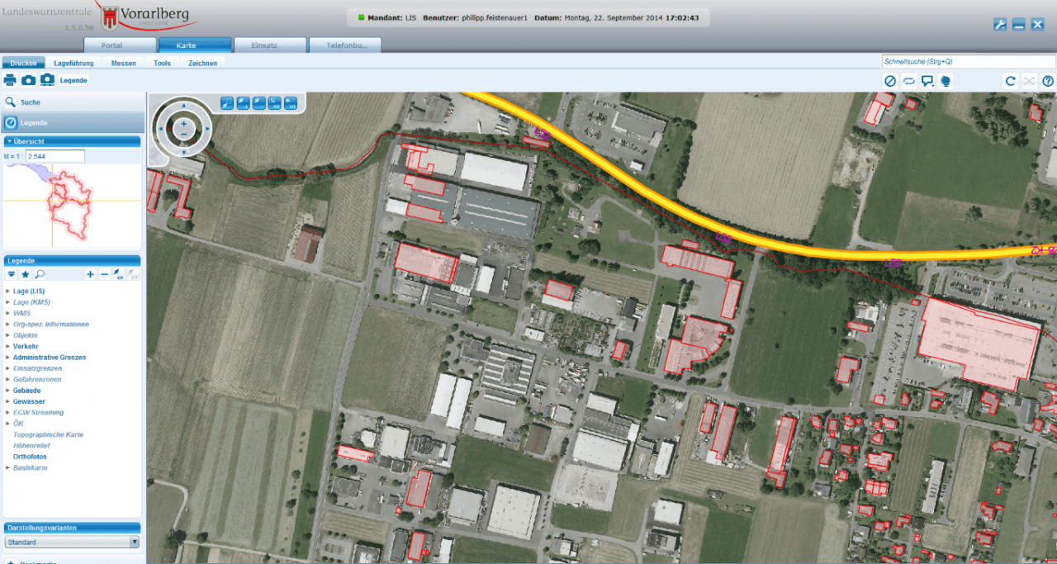
Task: Open help via question mark icon
Action: (x=1048, y=81)
